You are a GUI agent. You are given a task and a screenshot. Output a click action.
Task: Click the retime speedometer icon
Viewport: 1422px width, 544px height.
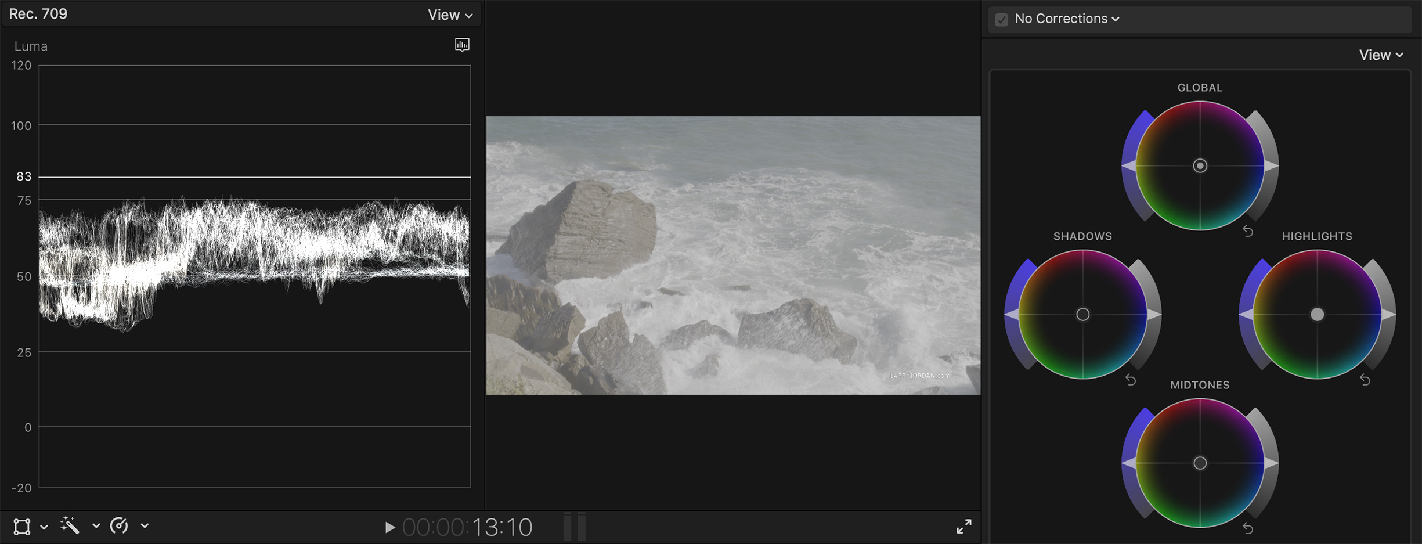click(119, 525)
